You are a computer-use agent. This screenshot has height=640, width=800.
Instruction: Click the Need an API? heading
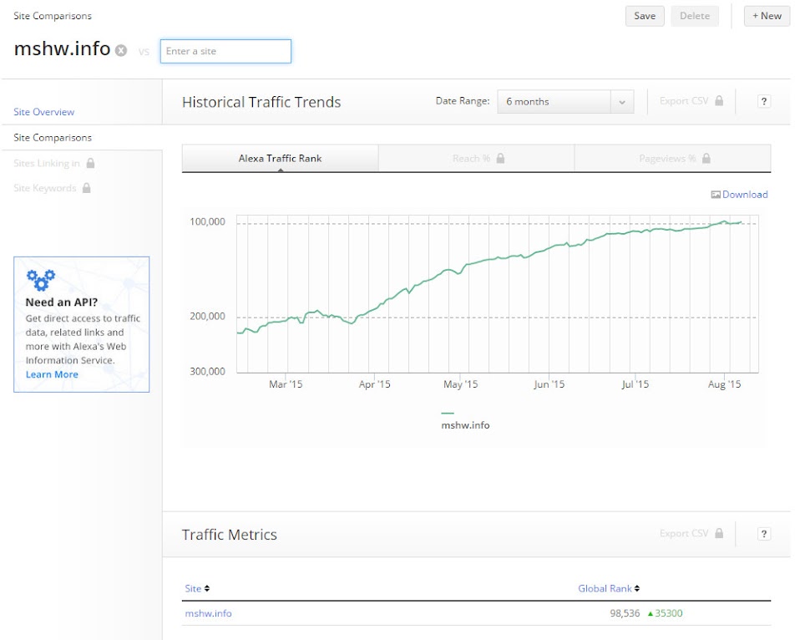[62, 302]
